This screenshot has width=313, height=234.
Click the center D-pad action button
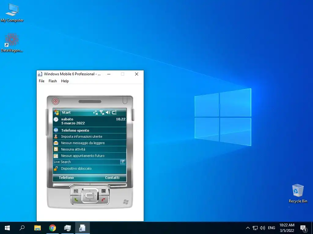90,195
